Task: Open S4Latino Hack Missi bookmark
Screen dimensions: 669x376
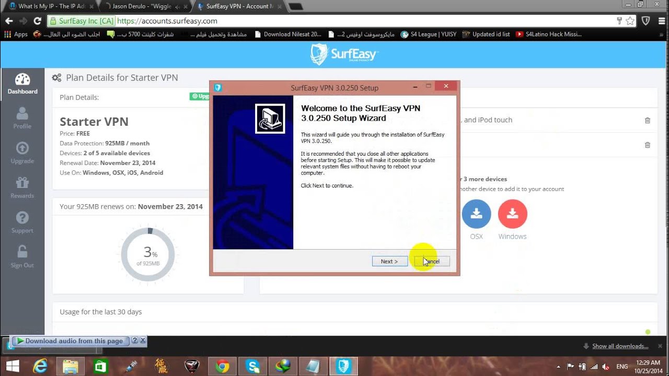Action: 549,34
